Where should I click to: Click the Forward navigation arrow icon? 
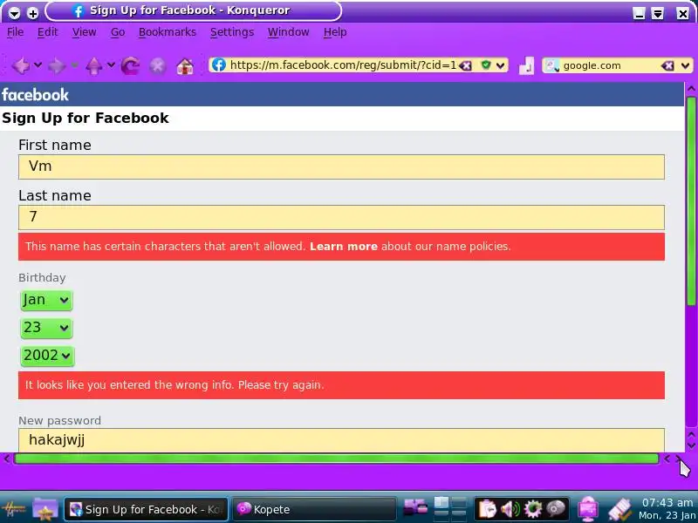pyautogui.click(x=57, y=66)
